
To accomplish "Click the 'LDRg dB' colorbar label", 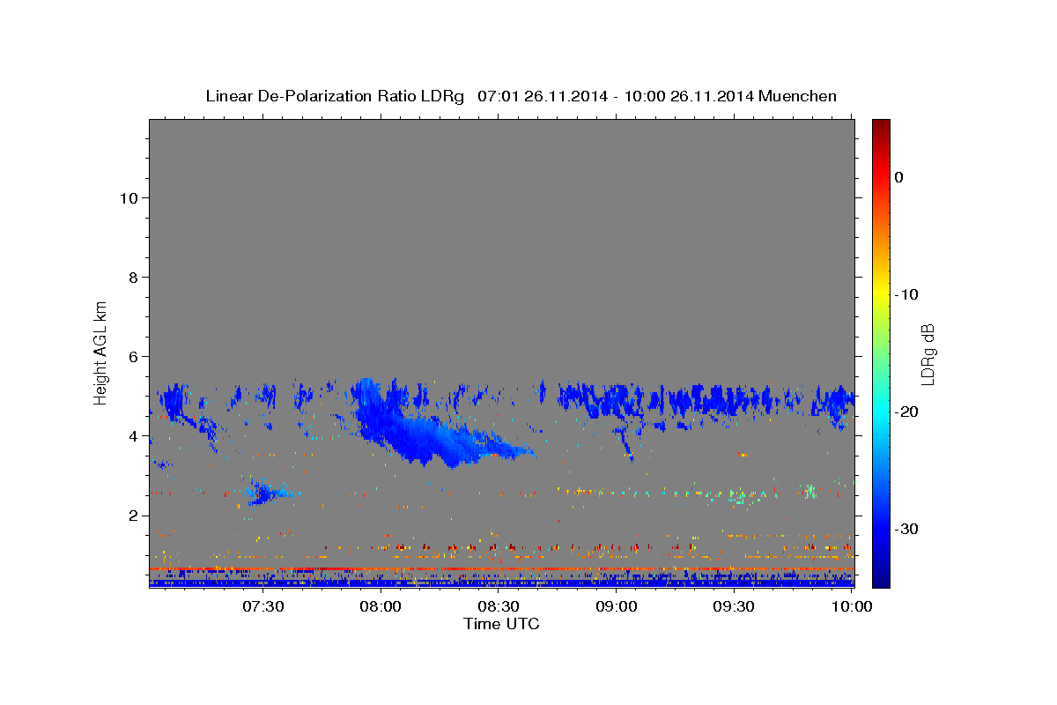I will [x=928, y=354].
